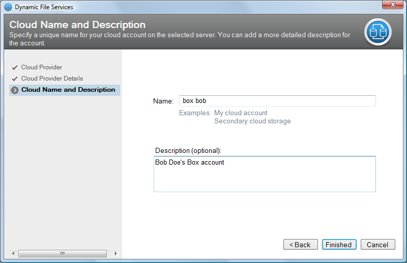The image size is (407, 263).
Task: Click the right scroll arrow in sidebar
Action: click(115, 253)
